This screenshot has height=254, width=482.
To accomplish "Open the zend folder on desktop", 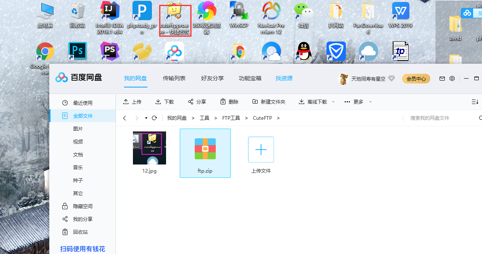I will click(455, 28).
